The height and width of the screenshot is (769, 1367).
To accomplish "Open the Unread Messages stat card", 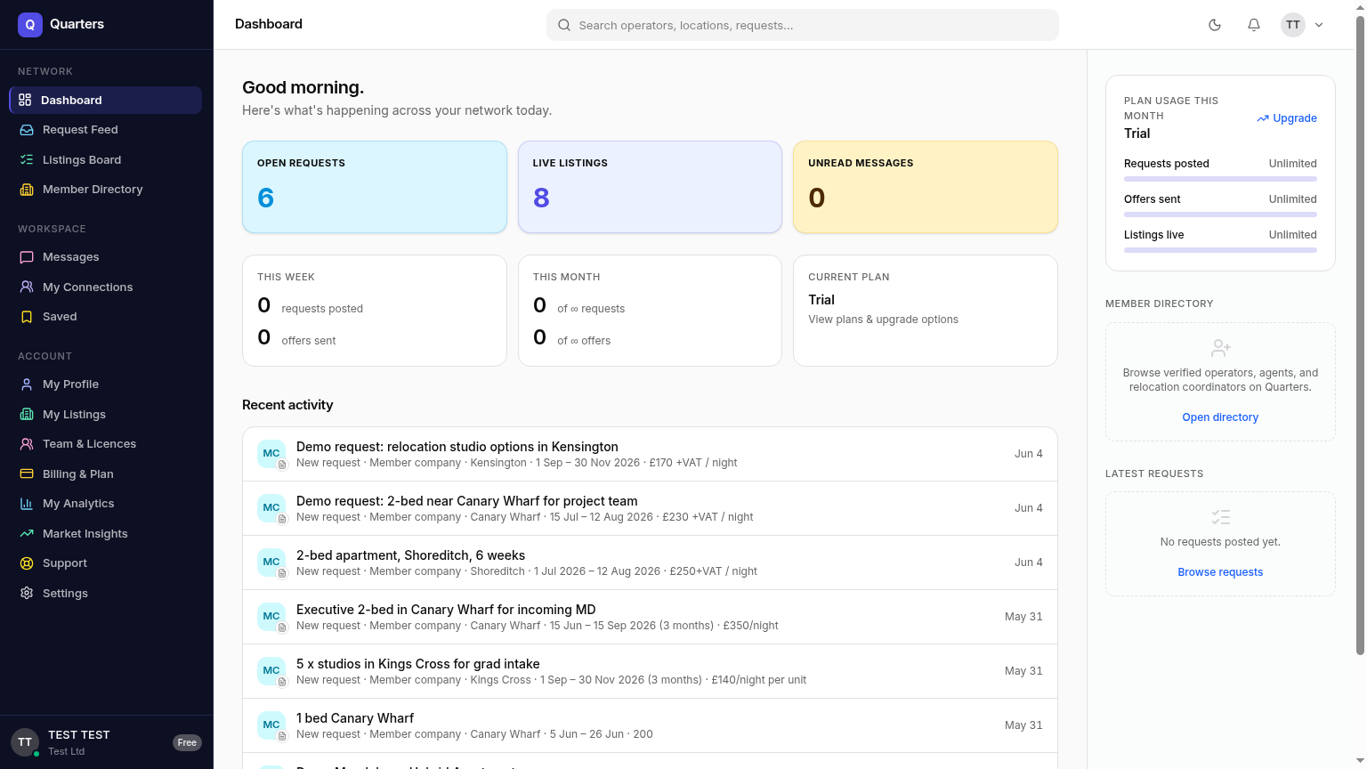I will click(926, 187).
